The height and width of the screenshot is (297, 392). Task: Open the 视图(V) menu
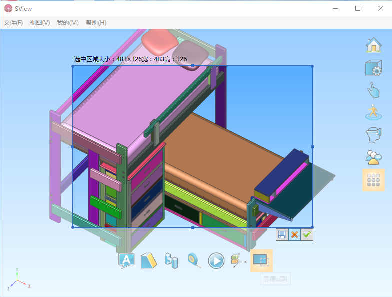tap(40, 23)
